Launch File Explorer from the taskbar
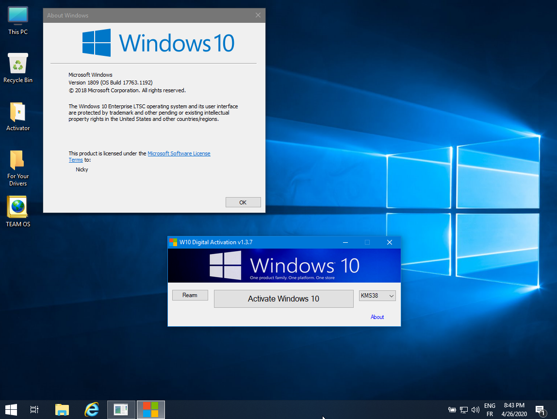This screenshot has width=557, height=419. 62,409
